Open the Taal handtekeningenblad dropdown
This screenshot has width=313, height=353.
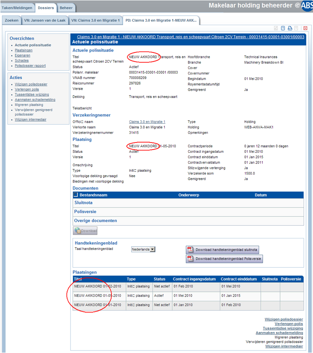coord(143,249)
